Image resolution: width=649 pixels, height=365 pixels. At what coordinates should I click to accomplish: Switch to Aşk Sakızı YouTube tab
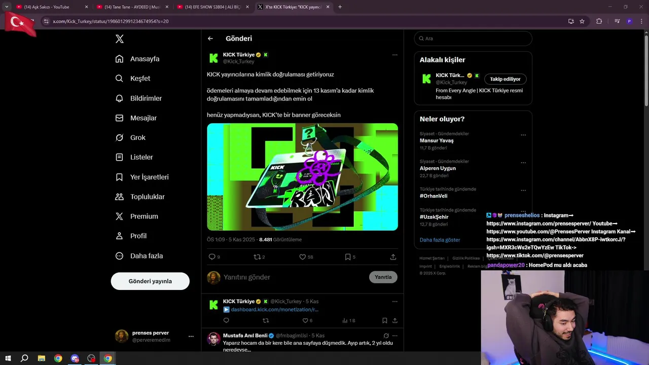pos(51,7)
